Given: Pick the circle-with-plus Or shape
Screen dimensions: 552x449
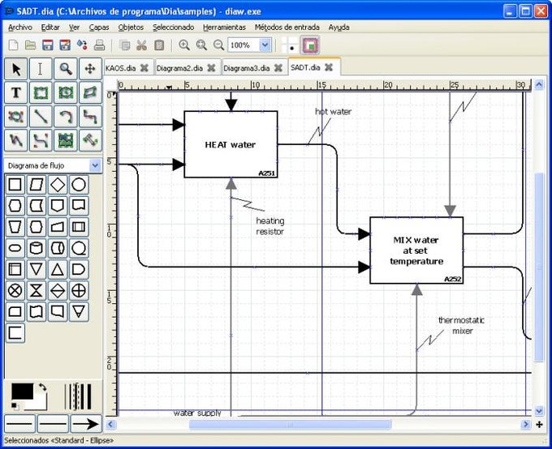Looking at the screenshot, I should pos(79,291).
